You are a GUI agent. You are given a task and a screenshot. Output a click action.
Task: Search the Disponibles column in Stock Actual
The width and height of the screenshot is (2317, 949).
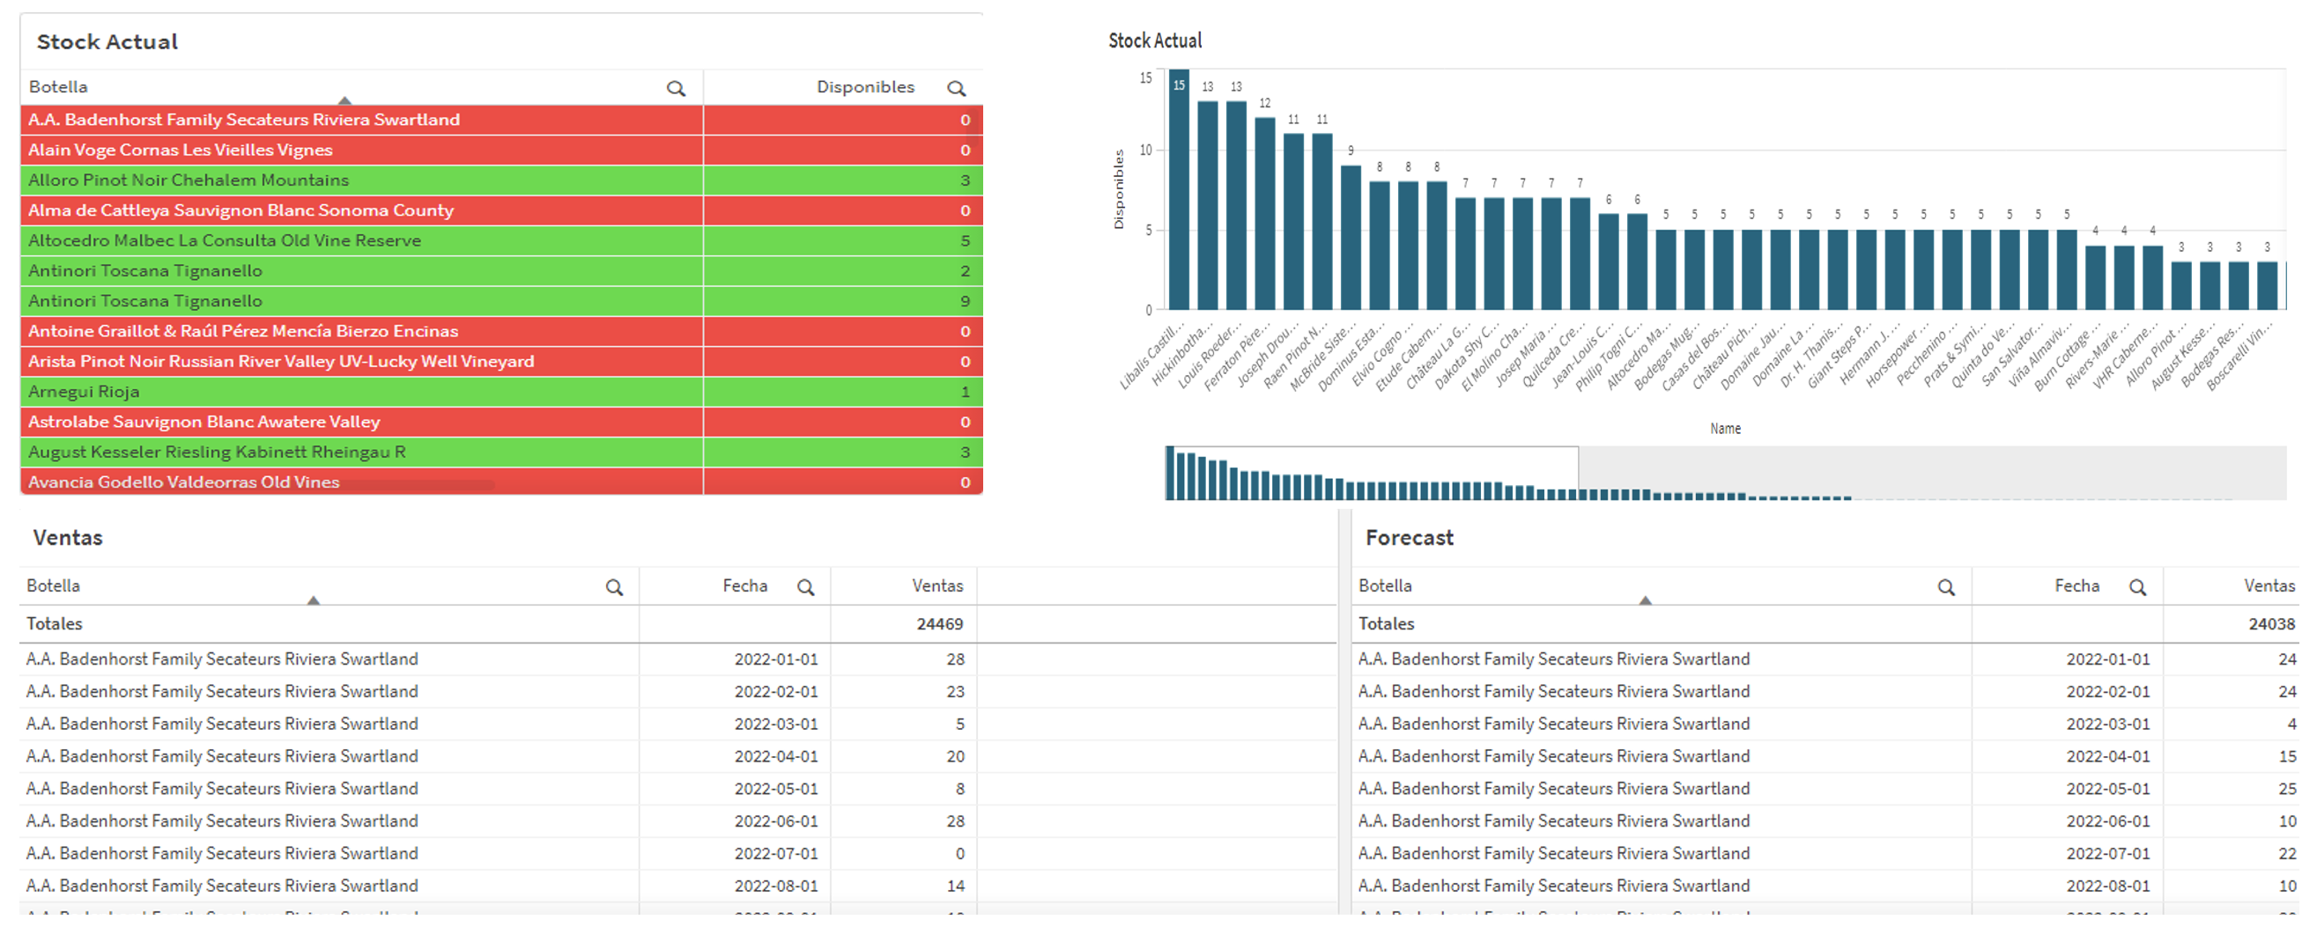956,88
